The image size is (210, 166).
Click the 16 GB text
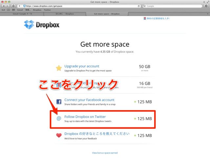pos(145,83)
